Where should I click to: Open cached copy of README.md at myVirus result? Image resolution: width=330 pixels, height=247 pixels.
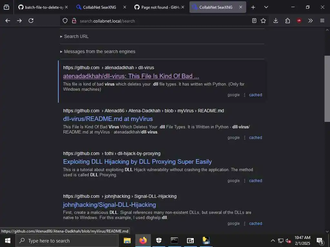pyautogui.click(x=256, y=138)
